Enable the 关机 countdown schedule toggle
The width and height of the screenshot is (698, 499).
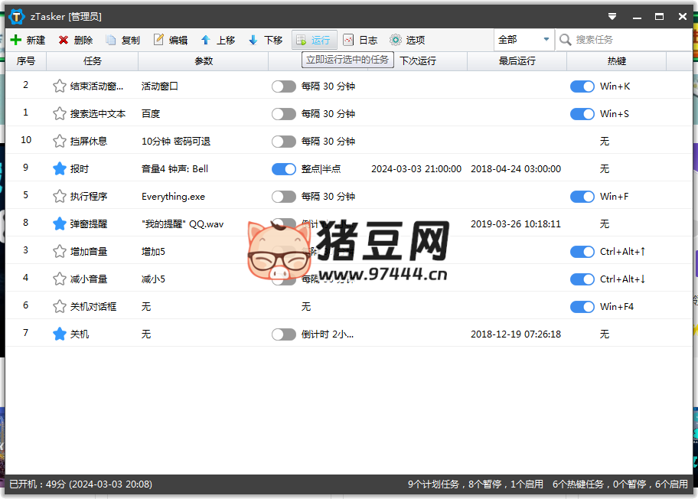(284, 334)
